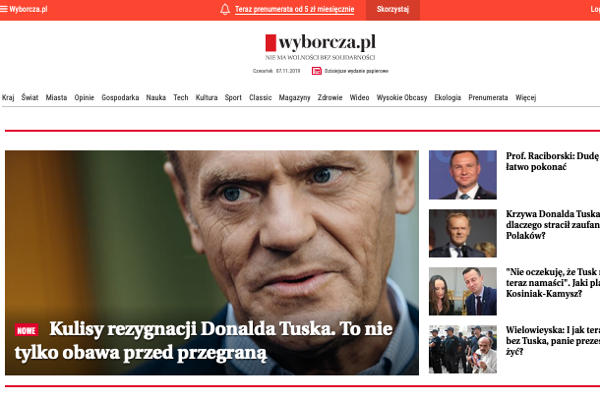Open the Kosiniak-Kamysz article thumbnail
The width and height of the screenshot is (600, 400).
coord(462,291)
